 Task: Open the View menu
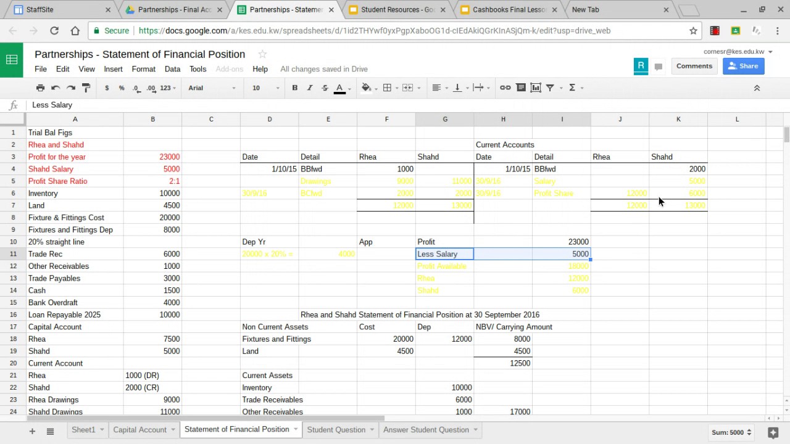coord(87,69)
